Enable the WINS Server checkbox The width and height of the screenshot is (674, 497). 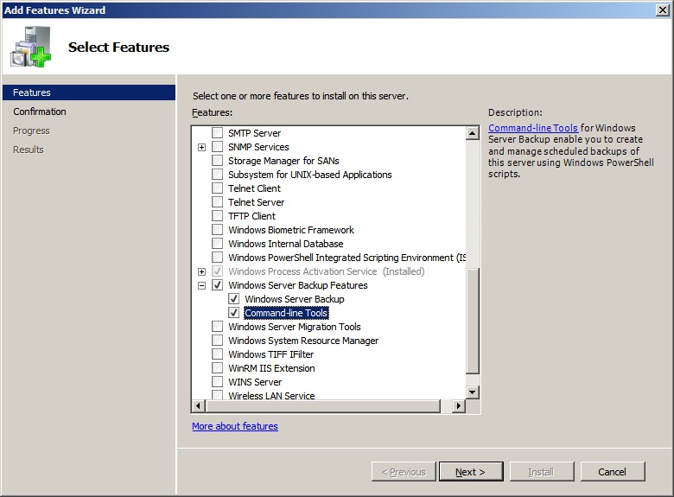[x=218, y=382]
